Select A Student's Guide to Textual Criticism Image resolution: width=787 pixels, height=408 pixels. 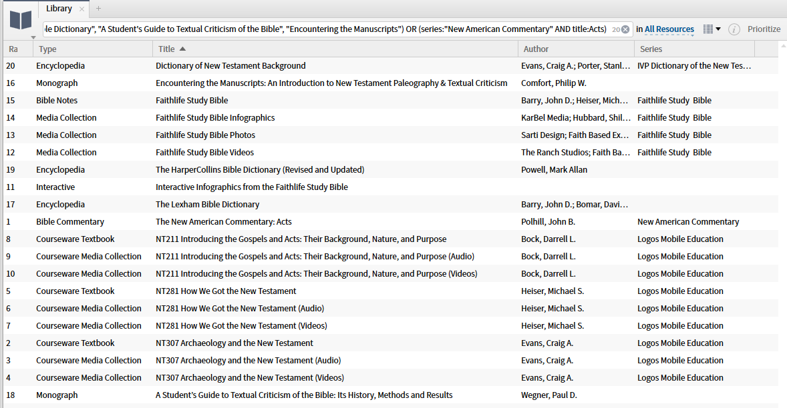(304, 395)
